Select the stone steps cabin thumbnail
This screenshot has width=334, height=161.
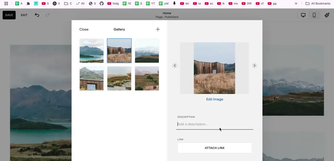tap(119, 78)
